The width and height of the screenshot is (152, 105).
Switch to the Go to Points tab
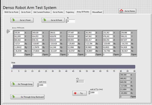pos(58,12)
